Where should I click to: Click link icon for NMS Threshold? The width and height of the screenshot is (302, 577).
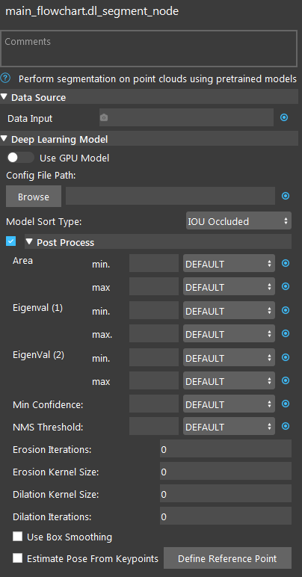[286, 427]
